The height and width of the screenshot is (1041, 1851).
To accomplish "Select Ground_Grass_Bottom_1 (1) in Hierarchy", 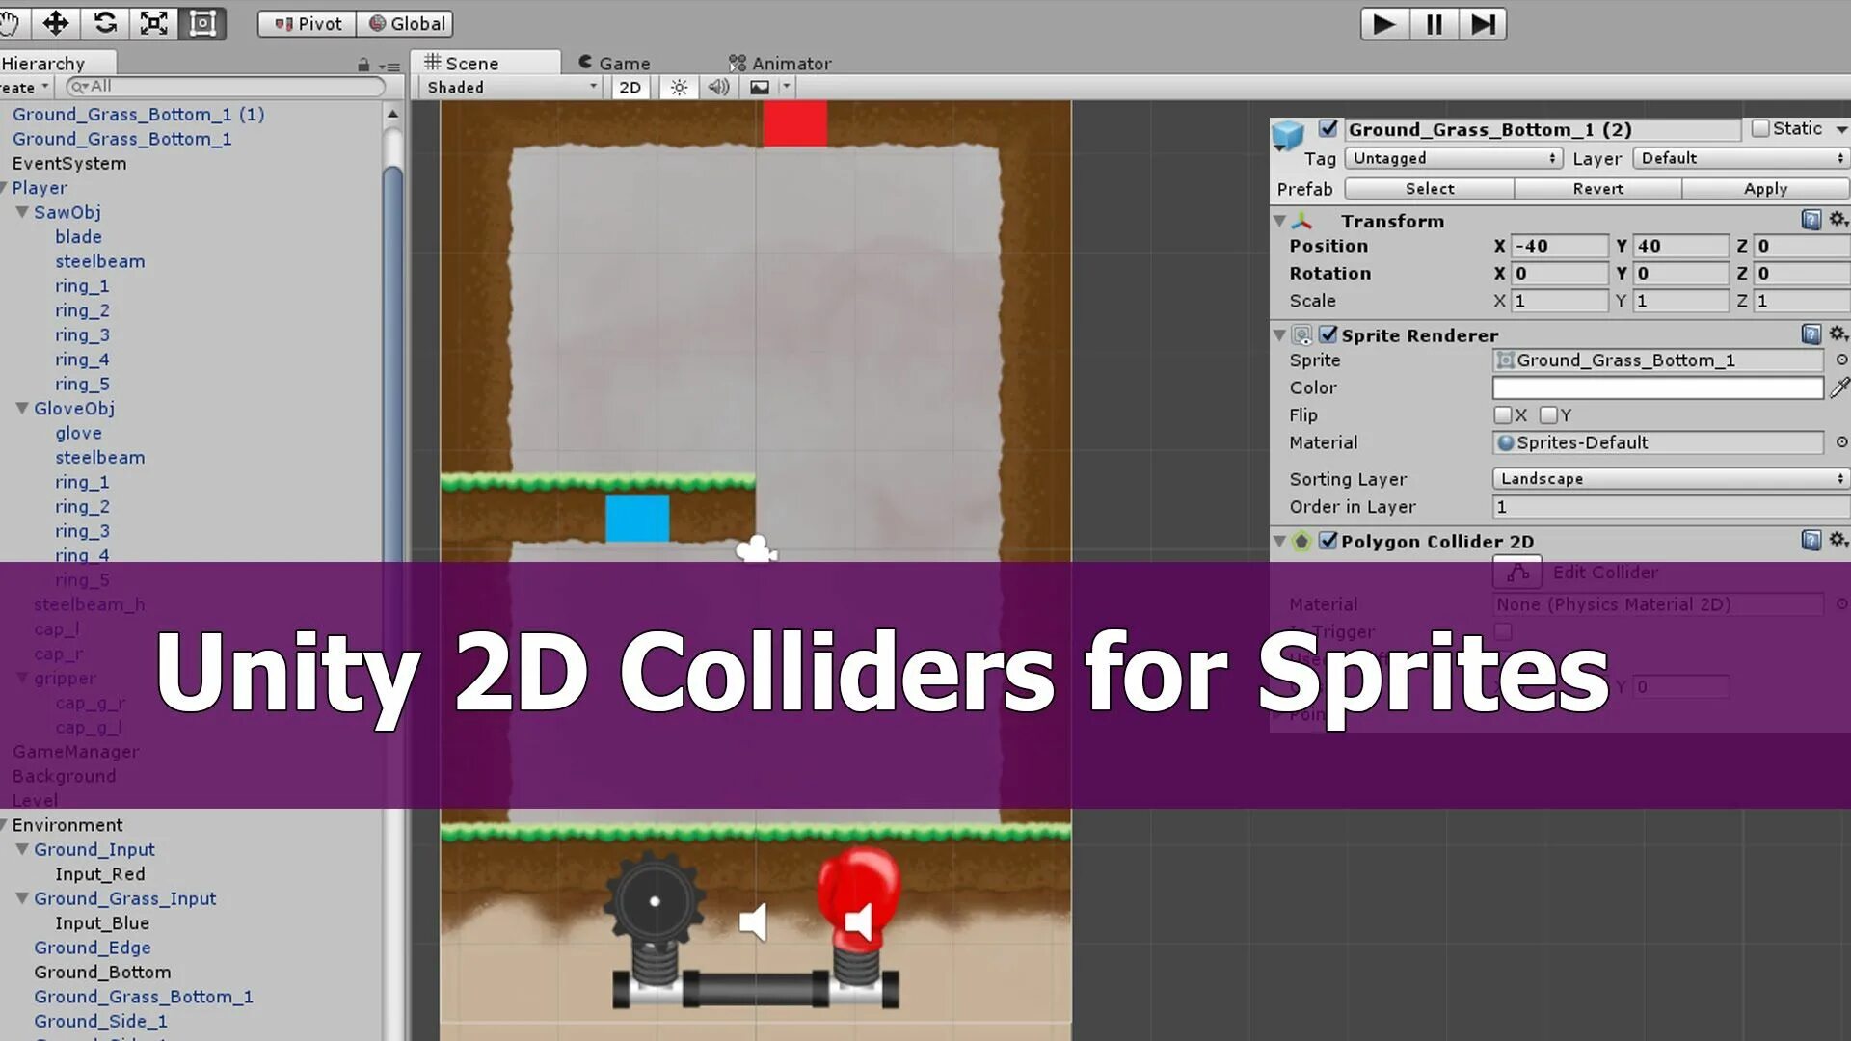I will coord(138,114).
